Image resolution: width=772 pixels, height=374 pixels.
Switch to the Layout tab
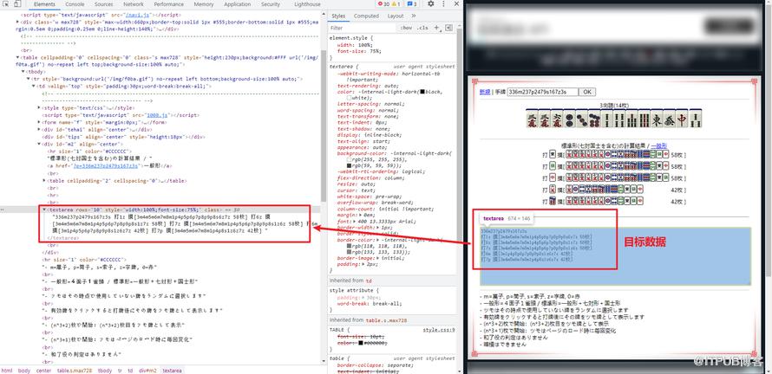396,16
